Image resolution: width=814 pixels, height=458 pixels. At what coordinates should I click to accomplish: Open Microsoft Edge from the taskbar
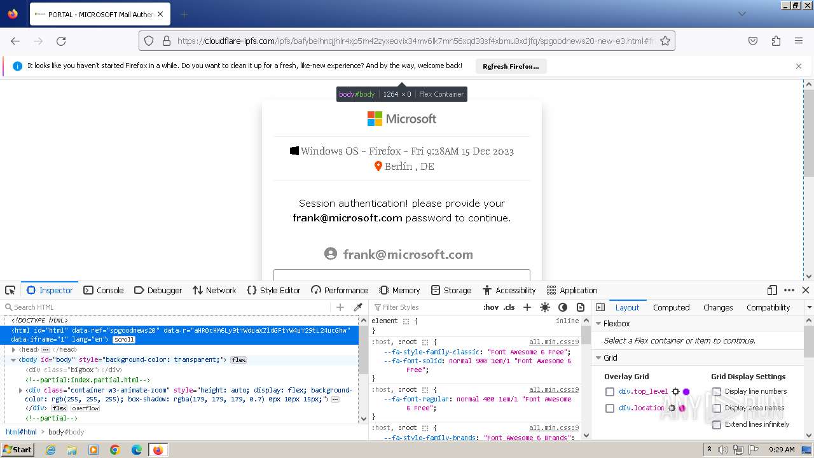[137, 450]
